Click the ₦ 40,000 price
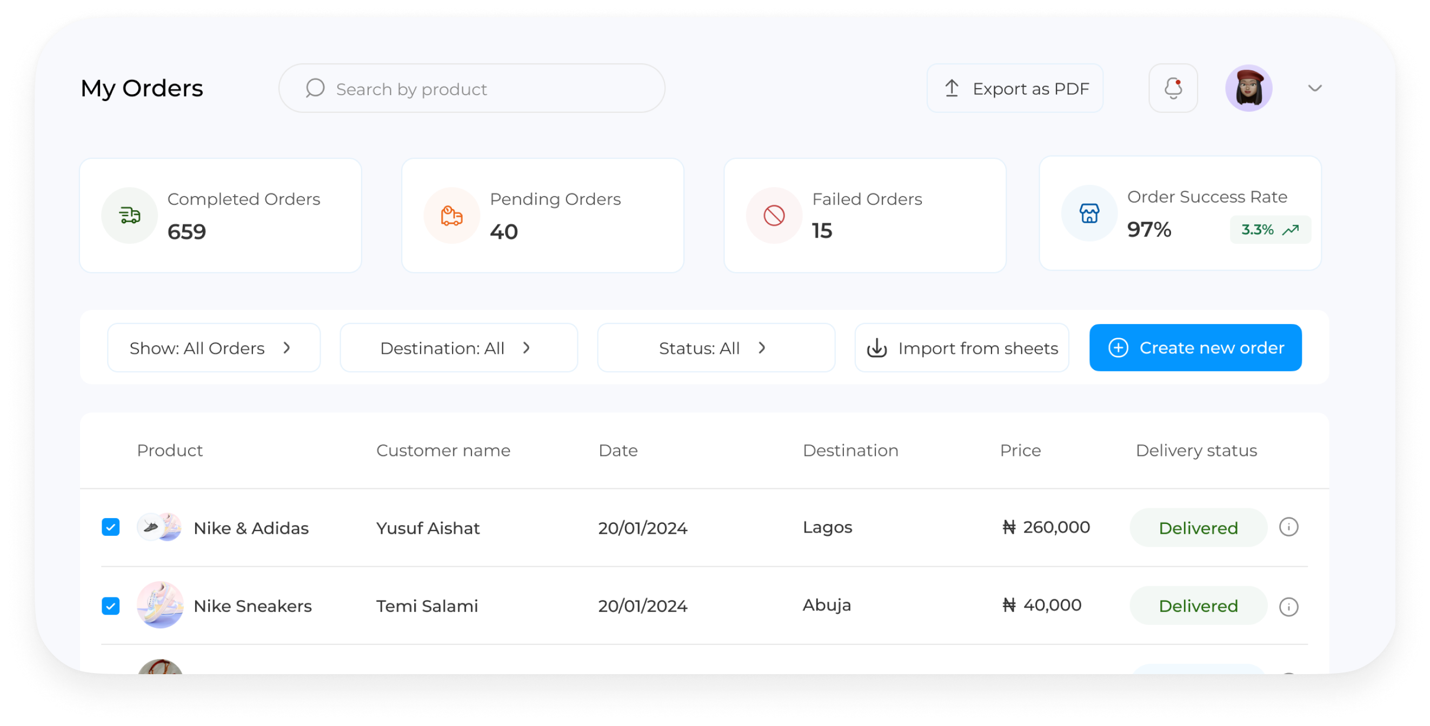1430x726 pixels. click(1041, 604)
